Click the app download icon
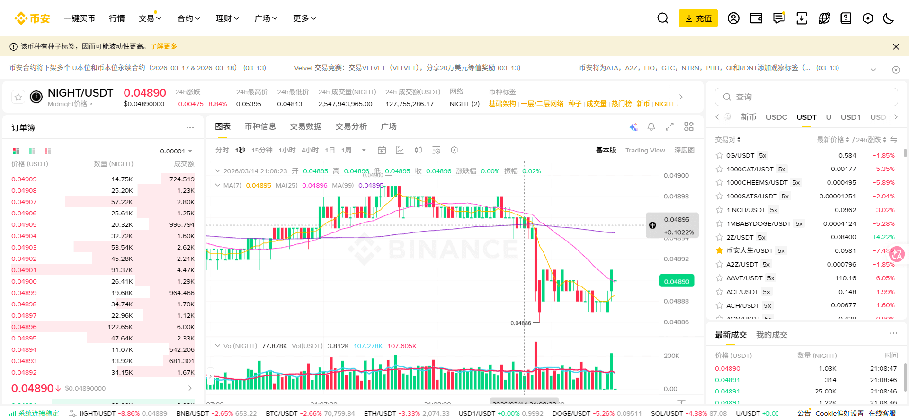 pyautogui.click(x=802, y=18)
